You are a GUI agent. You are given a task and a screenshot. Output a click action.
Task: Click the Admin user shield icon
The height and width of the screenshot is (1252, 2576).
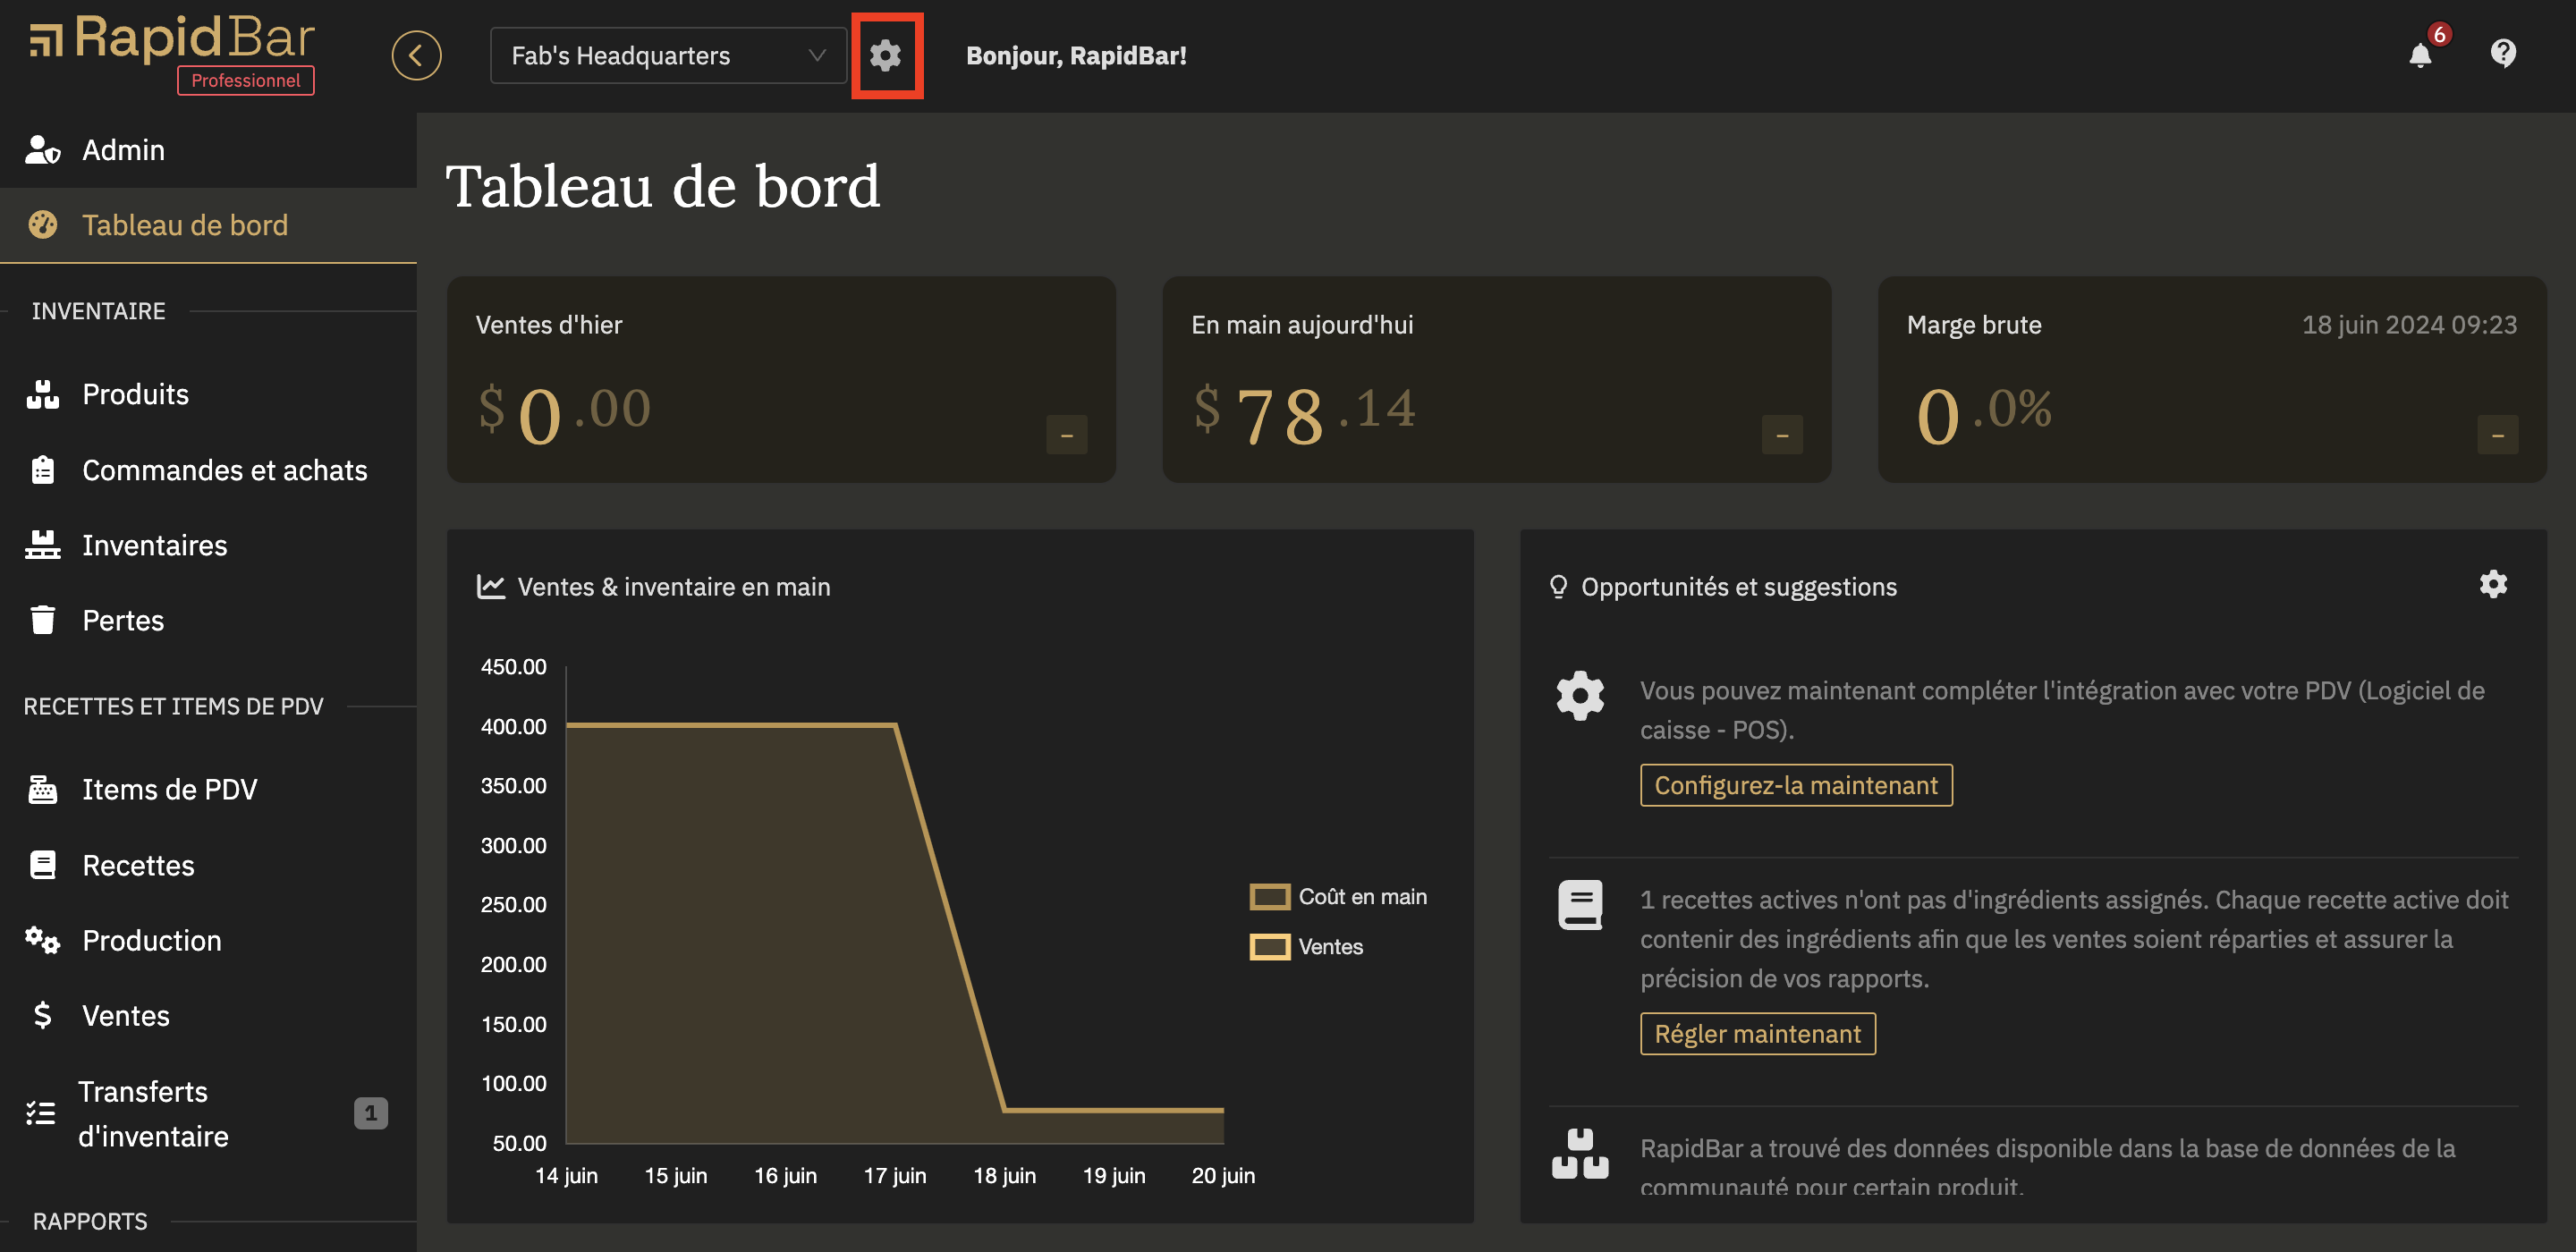[42, 150]
